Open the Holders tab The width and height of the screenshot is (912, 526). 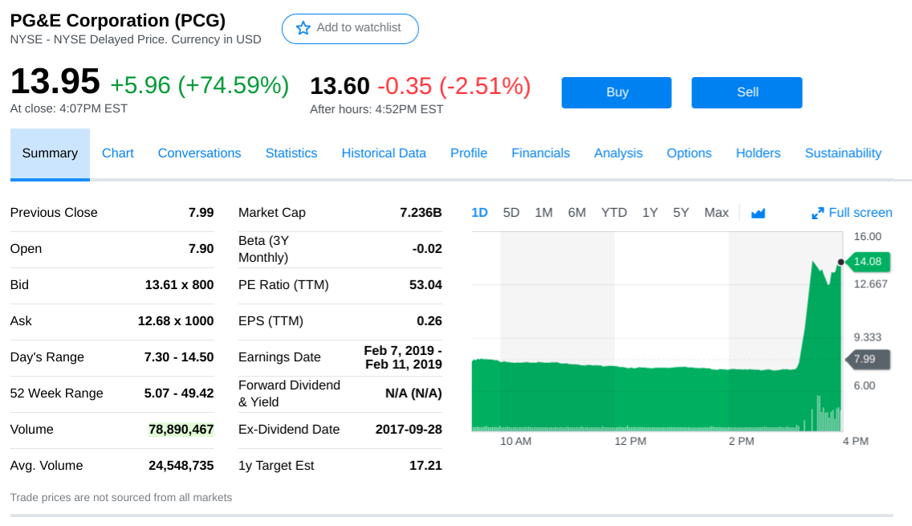point(759,153)
